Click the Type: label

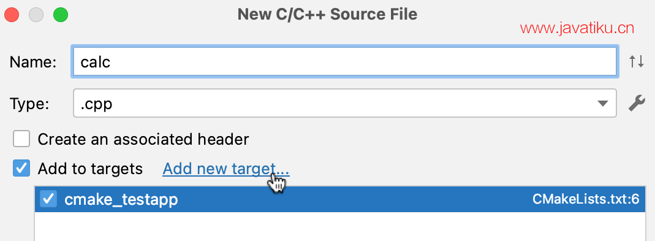click(x=29, y=104)
